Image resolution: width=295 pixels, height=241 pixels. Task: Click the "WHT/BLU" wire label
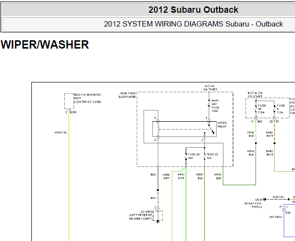(276, 217)
